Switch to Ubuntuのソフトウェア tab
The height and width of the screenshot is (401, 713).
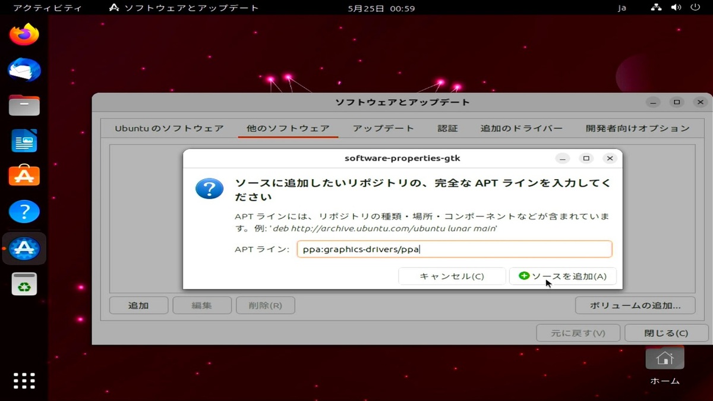[169, 128]
